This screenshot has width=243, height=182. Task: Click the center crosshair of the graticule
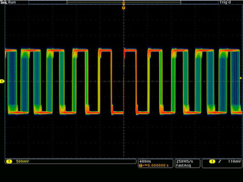pyautogui.click(x=123, y=81)
